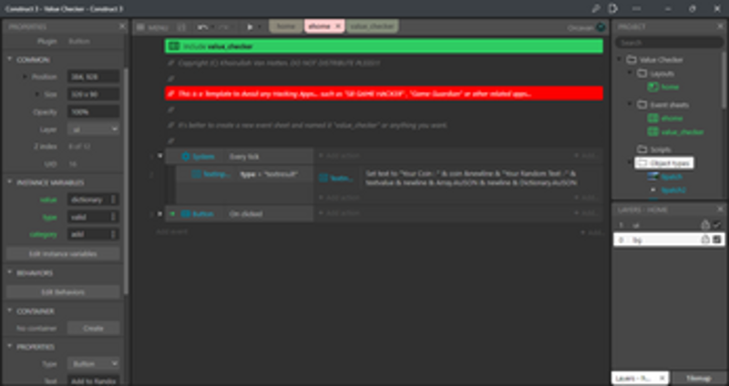Click the pencil icon of copyright comment
The width and height of the screenshot is (729, 386).
171,62
